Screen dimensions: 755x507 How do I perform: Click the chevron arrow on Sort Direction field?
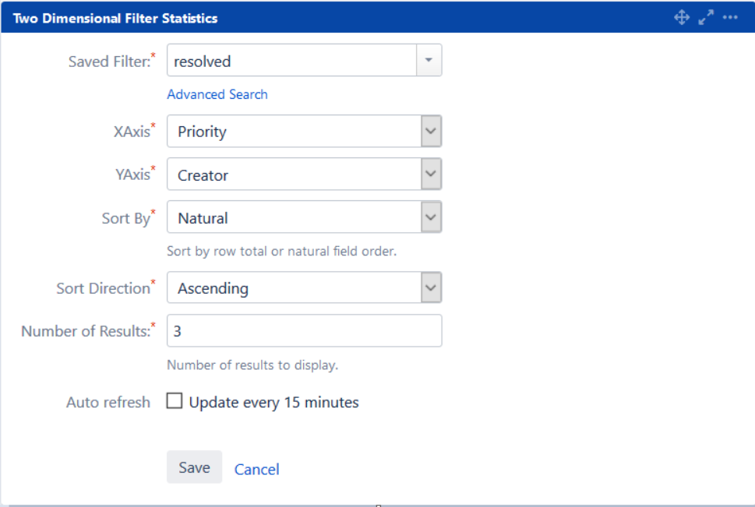431,287
